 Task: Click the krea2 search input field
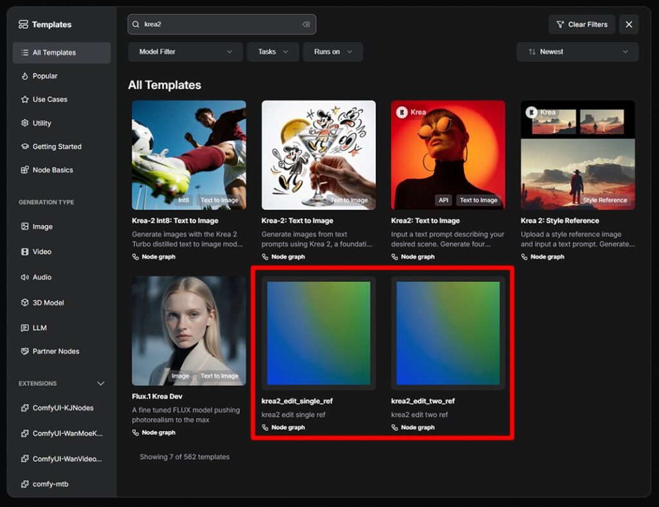click(x=222, y=24)
